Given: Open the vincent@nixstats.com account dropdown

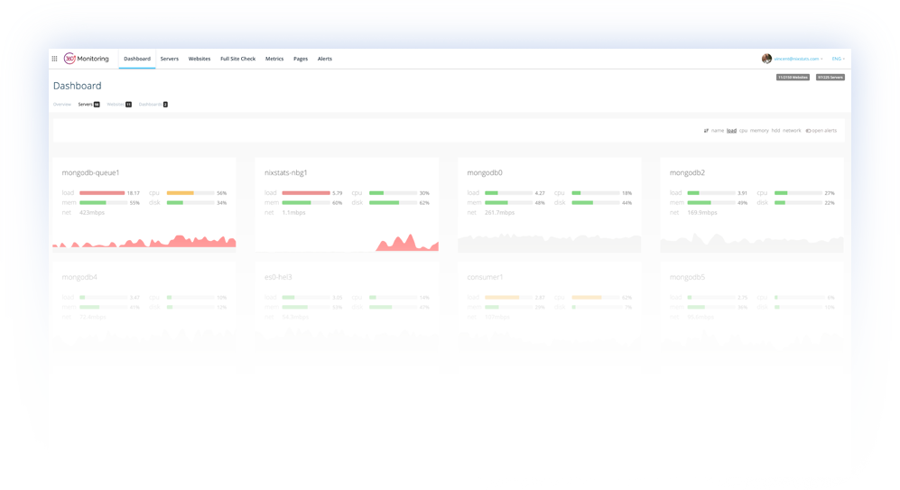Looking at the screenshot, I should (x=797, y=59).
